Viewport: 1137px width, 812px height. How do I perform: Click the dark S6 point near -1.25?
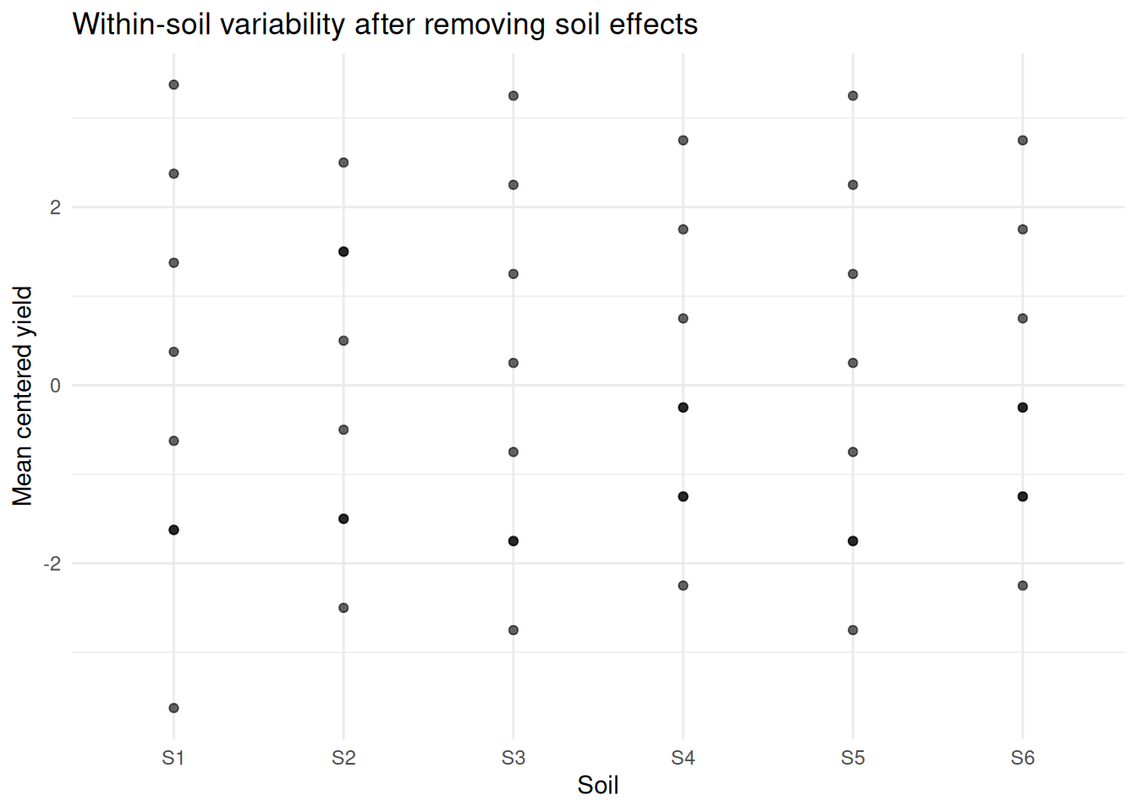1023,497
